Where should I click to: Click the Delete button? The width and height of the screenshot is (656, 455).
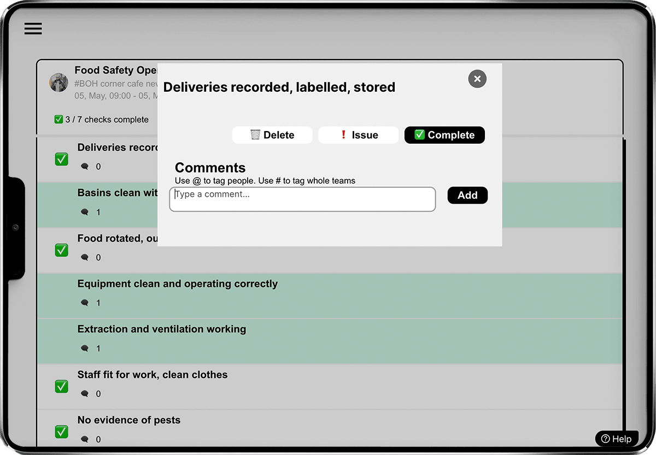tap(272, 135)
